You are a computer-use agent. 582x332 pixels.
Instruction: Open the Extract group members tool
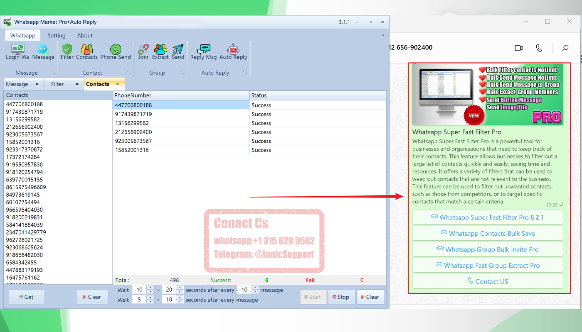(x=160, y=52)
